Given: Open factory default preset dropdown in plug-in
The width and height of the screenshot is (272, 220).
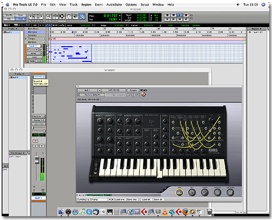Looking at the screenshot, I should (x=92, y=95).
